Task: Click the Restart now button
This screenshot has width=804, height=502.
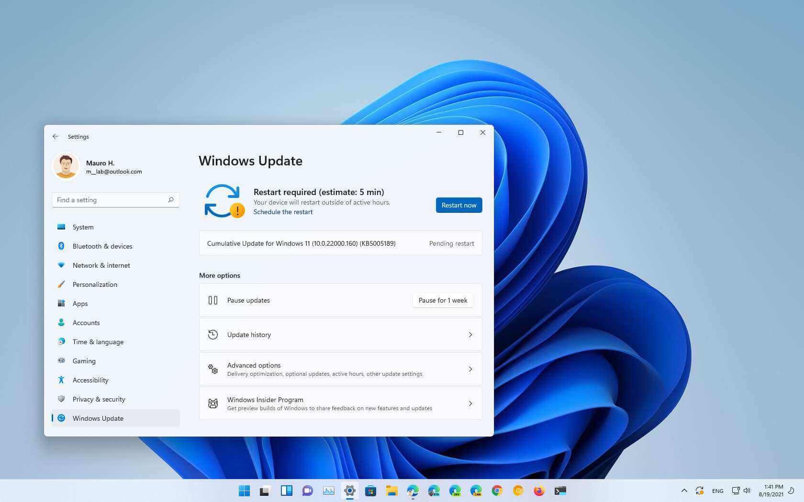Action: (x=458, y=205)
